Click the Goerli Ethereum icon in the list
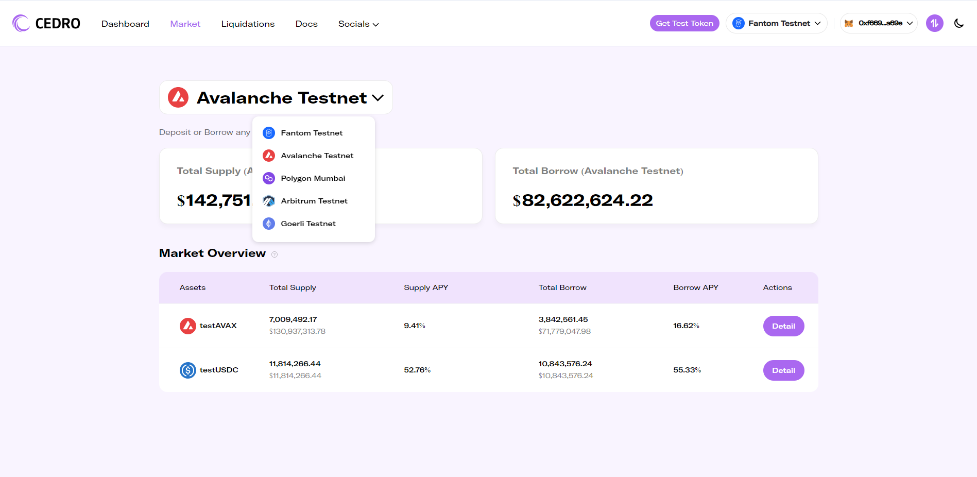This screenshot has width=977, height=477. point(269,224)
